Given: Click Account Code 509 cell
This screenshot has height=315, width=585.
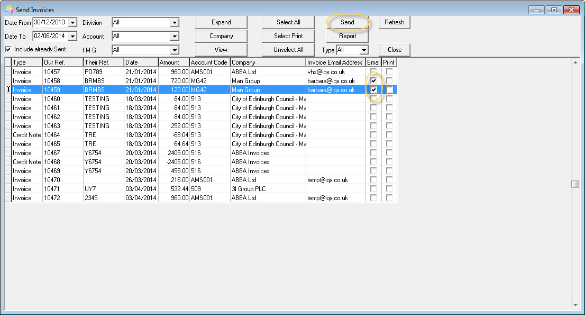Looking at the screenshot, I should [209, 189].
